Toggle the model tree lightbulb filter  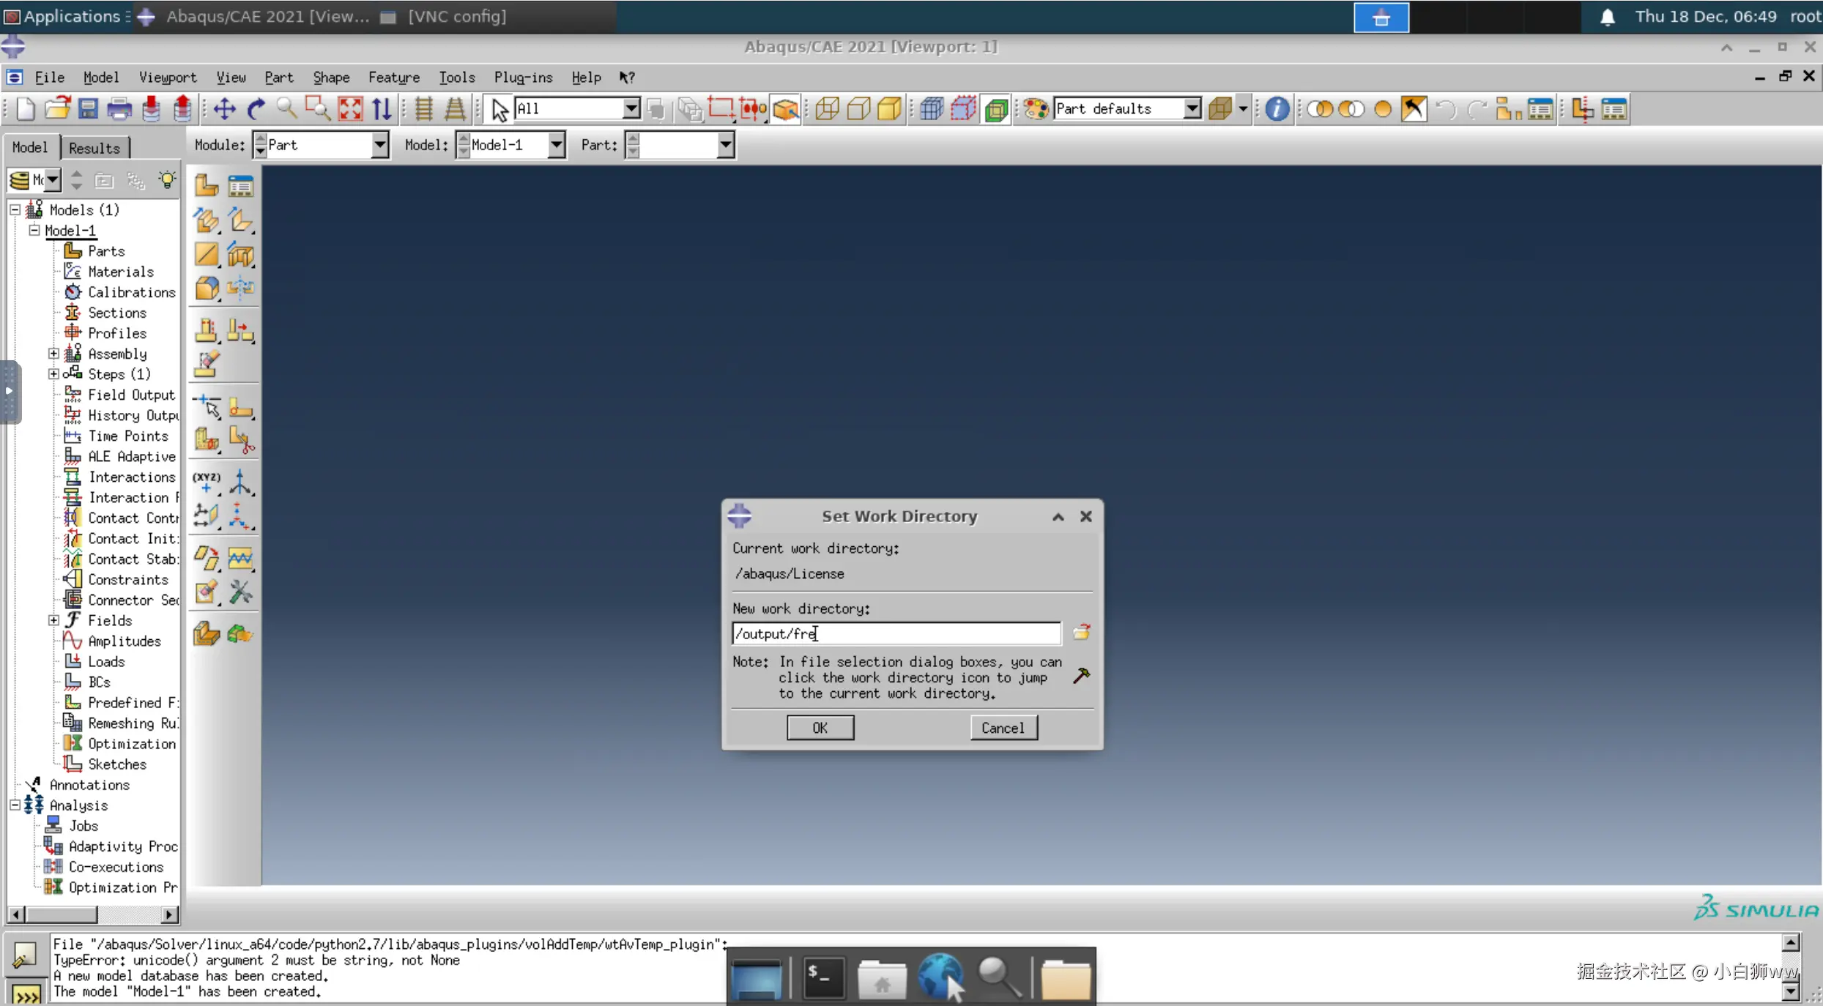(168, 179)
